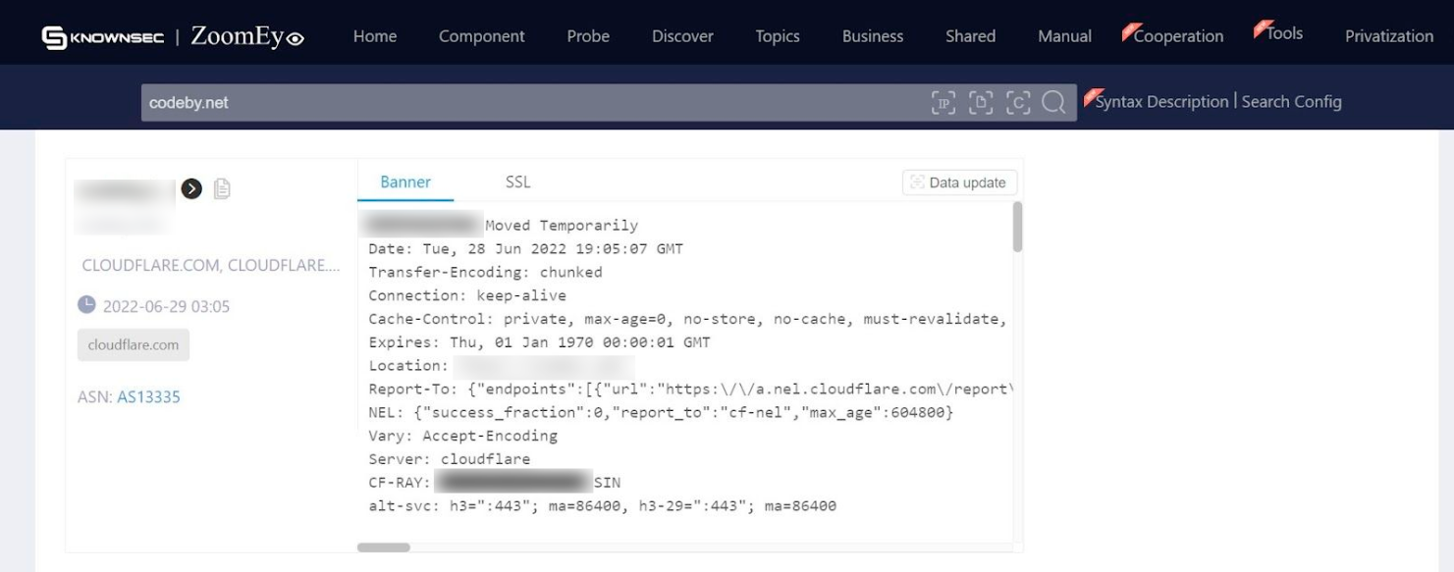Open the AS13335 ASN link
1454x572 pixels.
(148, 397)
